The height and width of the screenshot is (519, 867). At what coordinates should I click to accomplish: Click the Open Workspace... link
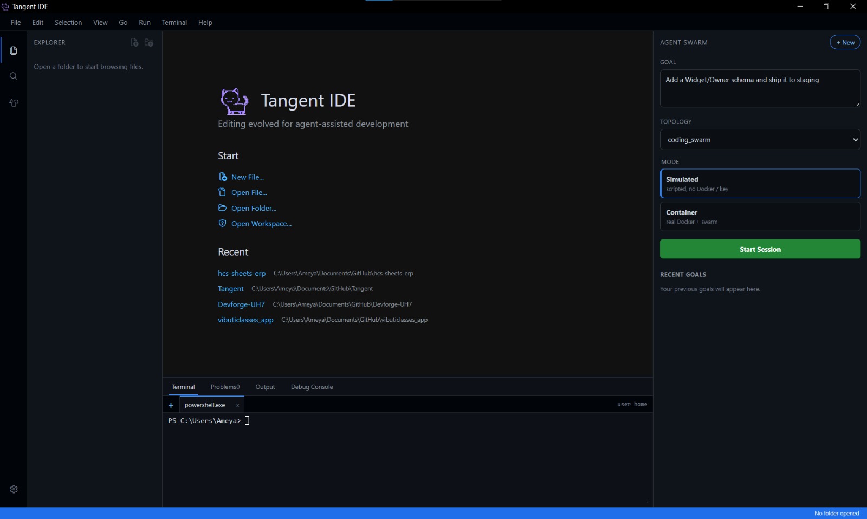[x=261, y=224]
